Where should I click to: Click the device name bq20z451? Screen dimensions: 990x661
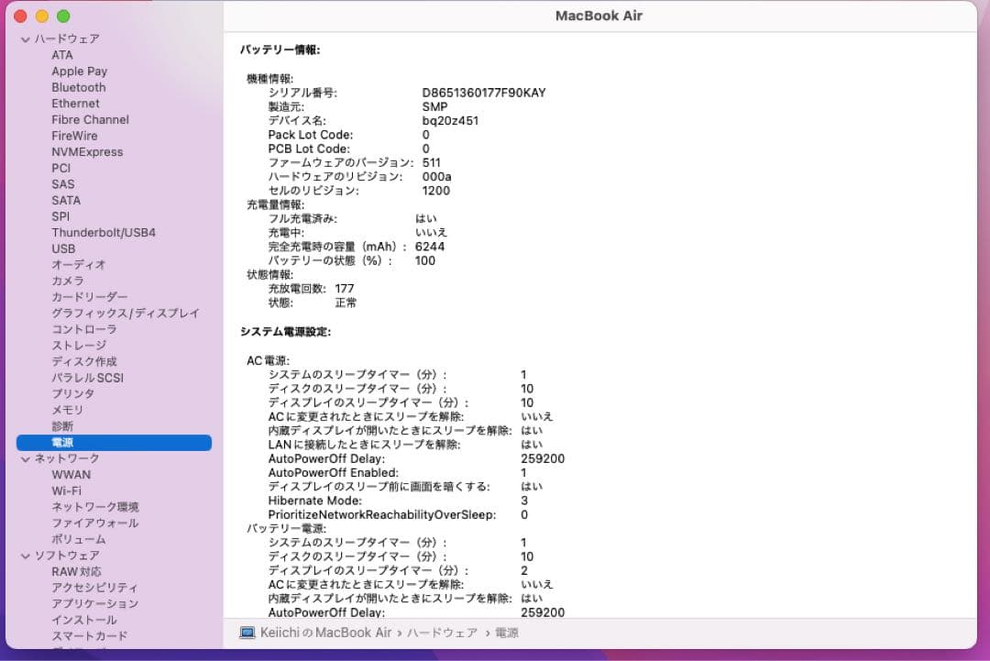coord(450,121)
